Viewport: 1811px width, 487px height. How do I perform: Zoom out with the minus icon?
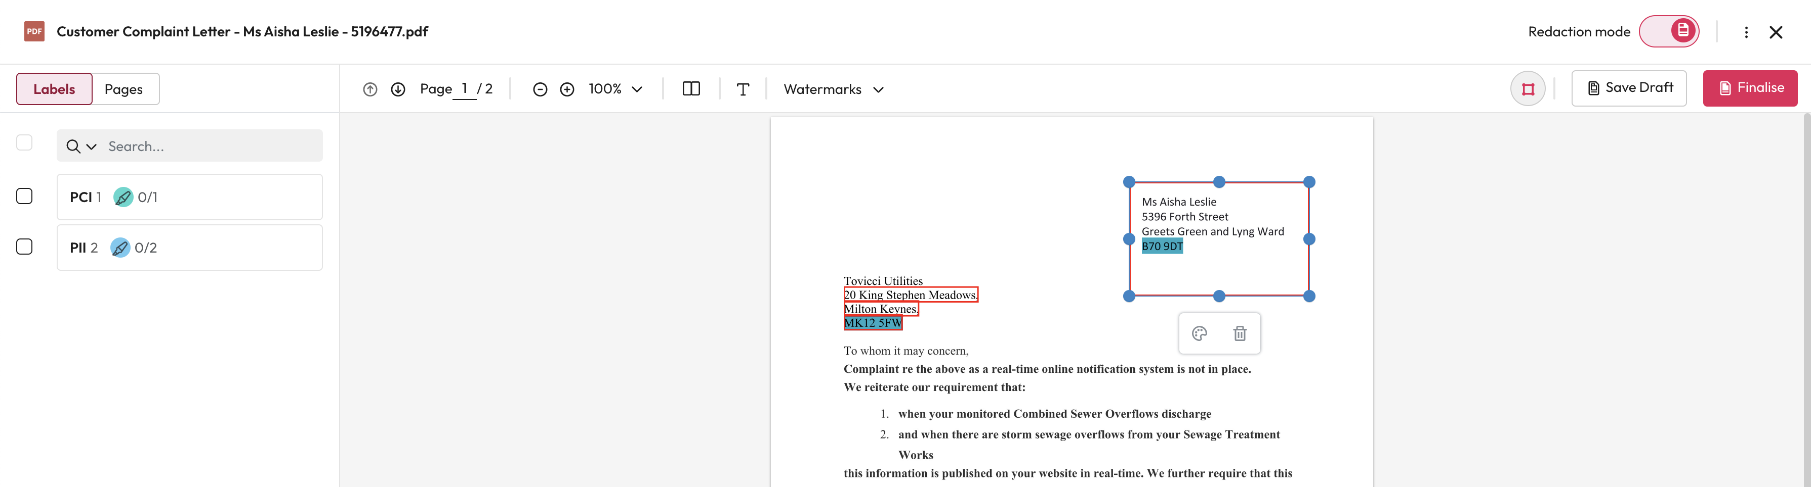click(540, 89)
